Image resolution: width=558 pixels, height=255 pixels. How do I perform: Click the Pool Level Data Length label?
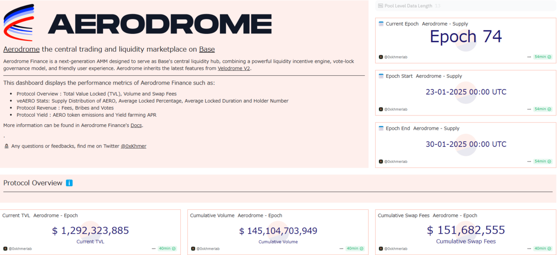(409, 6)
